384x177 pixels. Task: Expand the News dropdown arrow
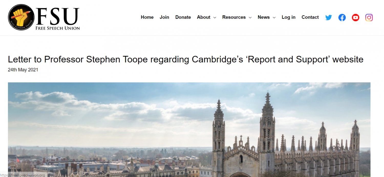[x=274, y=17]
